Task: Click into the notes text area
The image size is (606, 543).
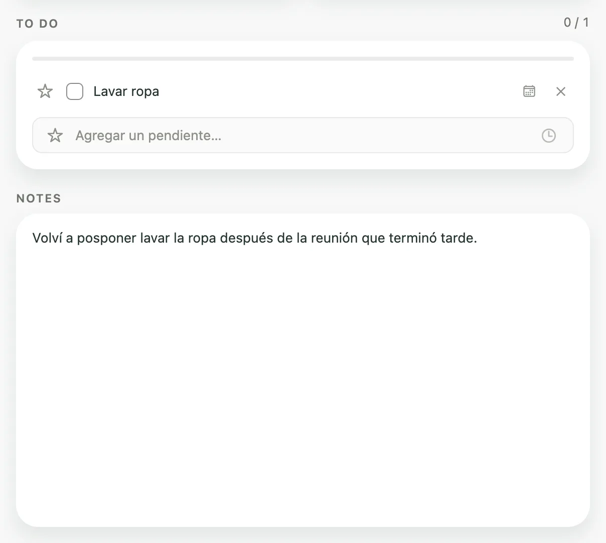Action: point(303,370)
